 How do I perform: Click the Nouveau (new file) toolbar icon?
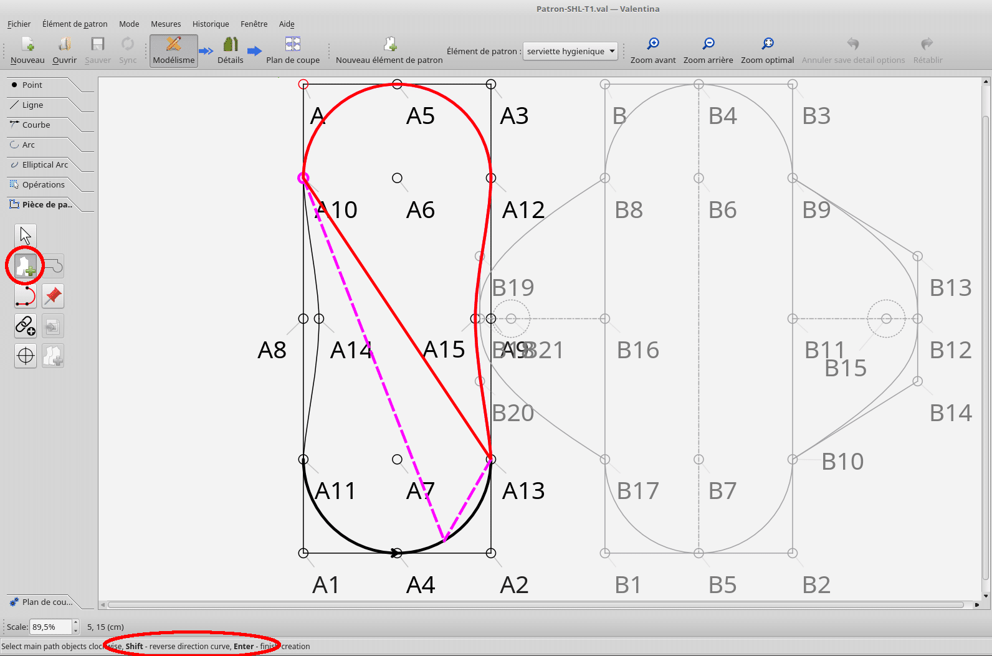tap(27, 50)
